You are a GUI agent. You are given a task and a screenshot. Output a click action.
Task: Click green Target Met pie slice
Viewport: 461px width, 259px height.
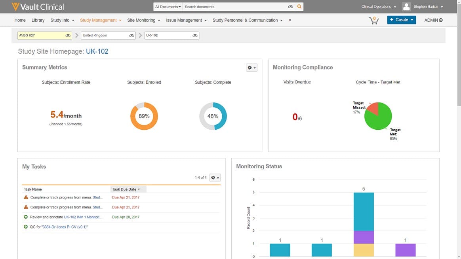380,119
